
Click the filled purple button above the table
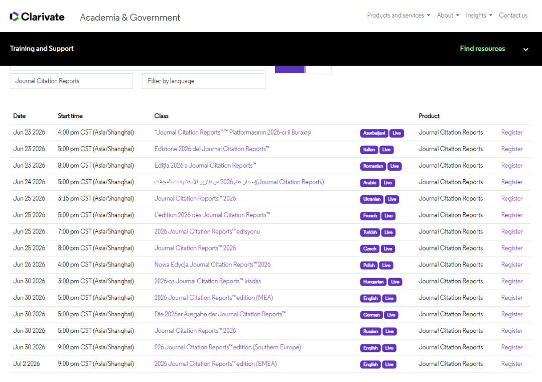pyautogui.click(x=290, y=69)
